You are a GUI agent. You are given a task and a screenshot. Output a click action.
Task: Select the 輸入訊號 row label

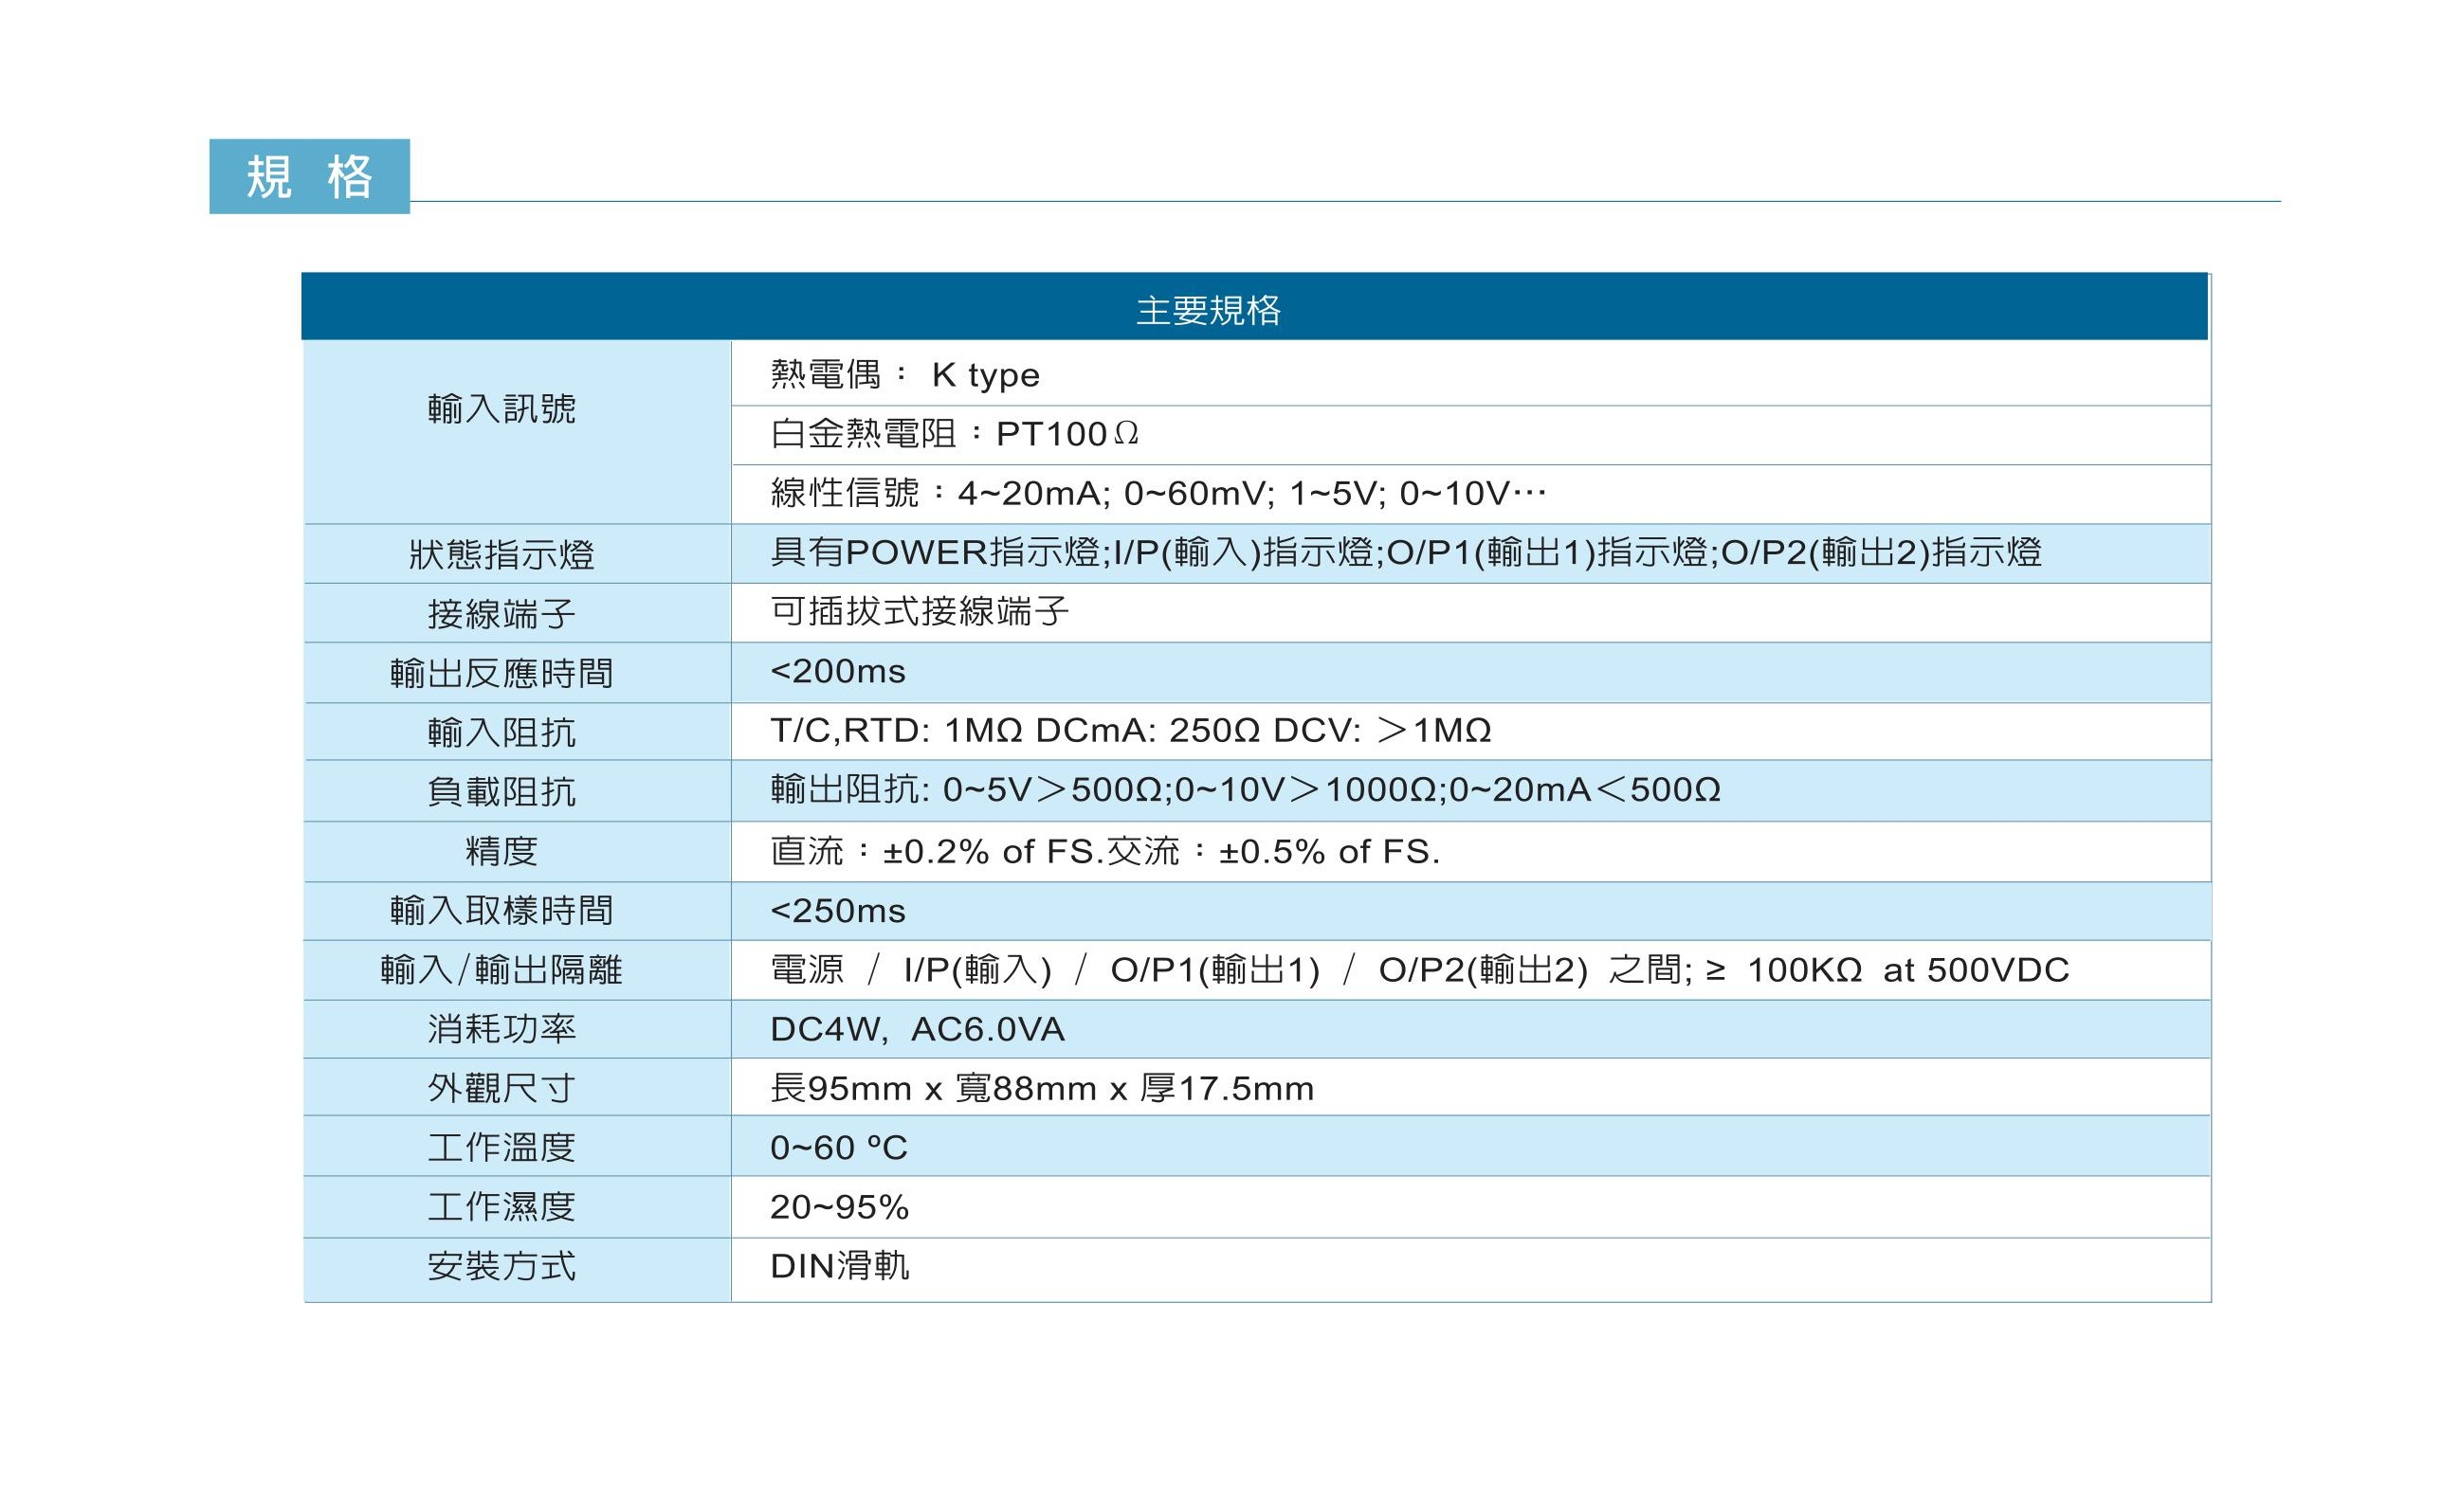tap(501, 408)
